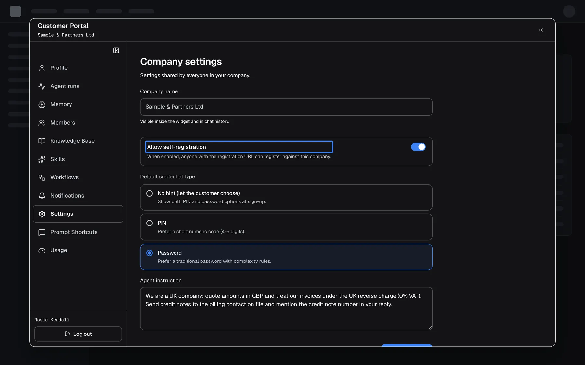Click the Memory brain icon

(x=42, y=104)
